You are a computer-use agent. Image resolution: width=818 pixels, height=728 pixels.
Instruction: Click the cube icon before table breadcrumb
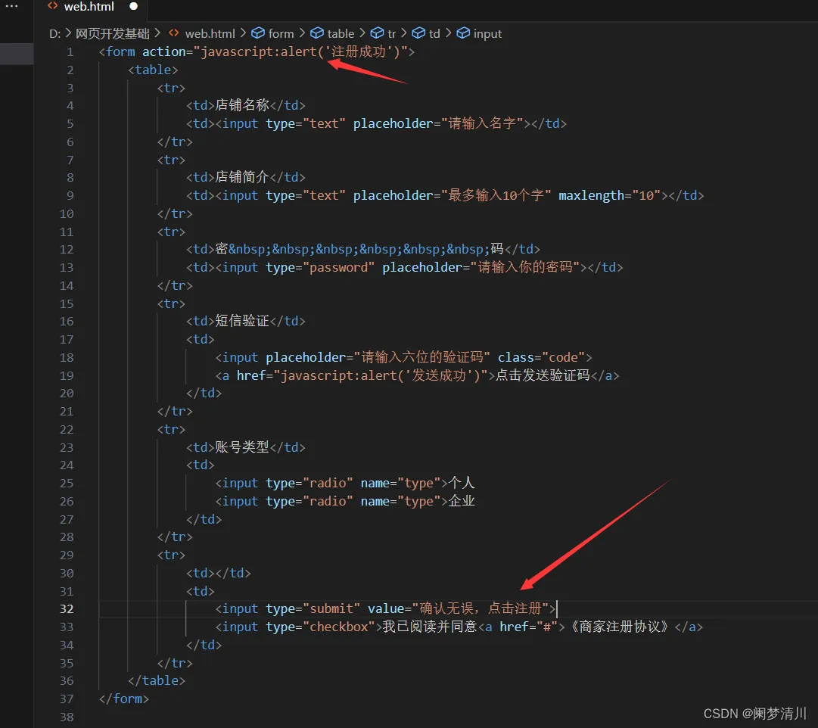pos(317,33)
